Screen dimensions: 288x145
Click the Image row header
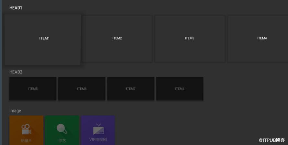[x=15, y=111]
